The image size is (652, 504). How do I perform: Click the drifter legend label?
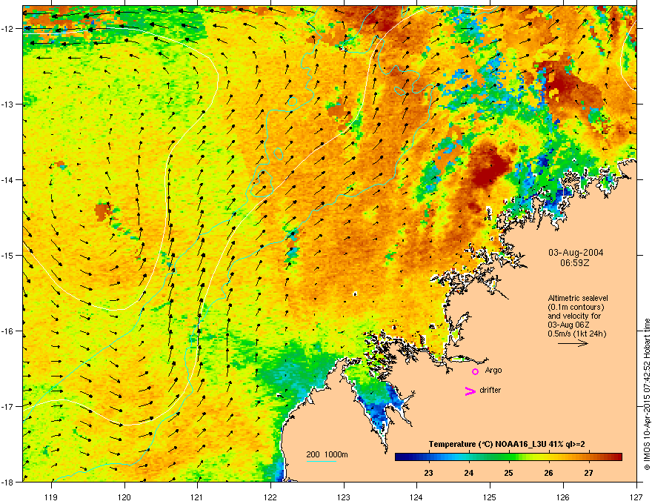pos(490,390)
